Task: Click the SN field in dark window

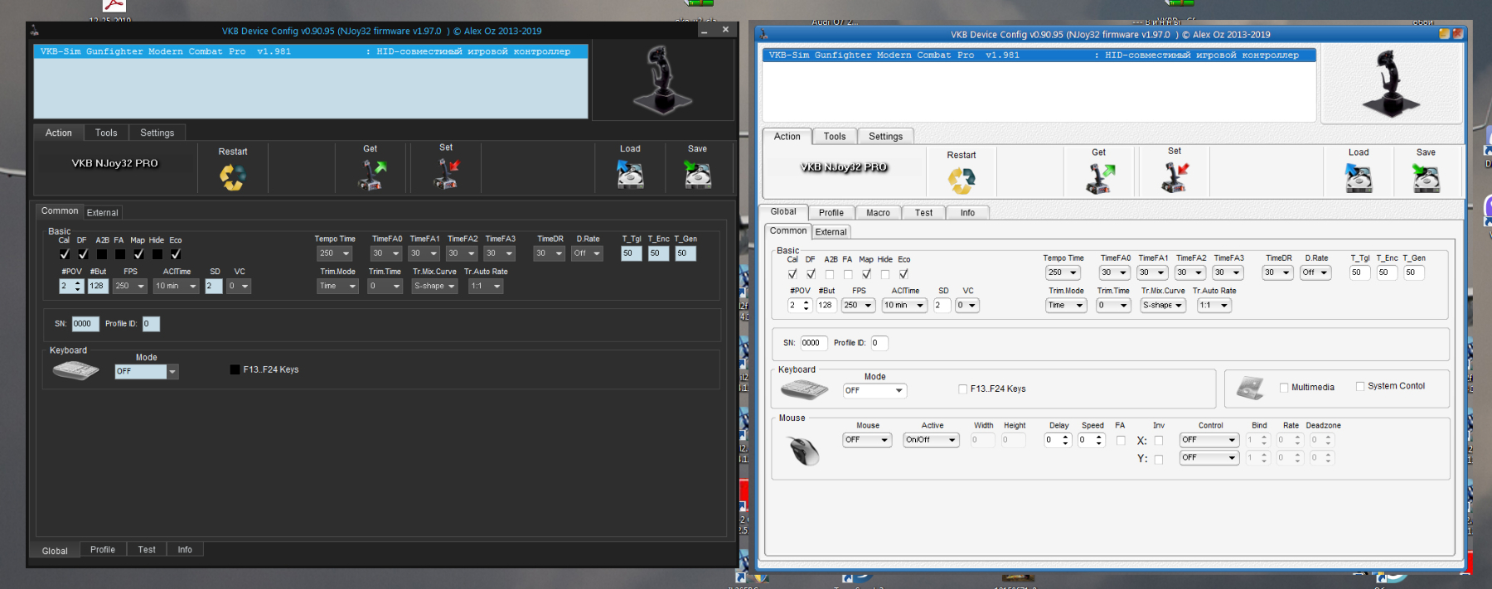Action: click(85, 324)
